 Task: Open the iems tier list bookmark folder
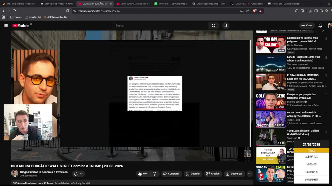tap(33, 17)
